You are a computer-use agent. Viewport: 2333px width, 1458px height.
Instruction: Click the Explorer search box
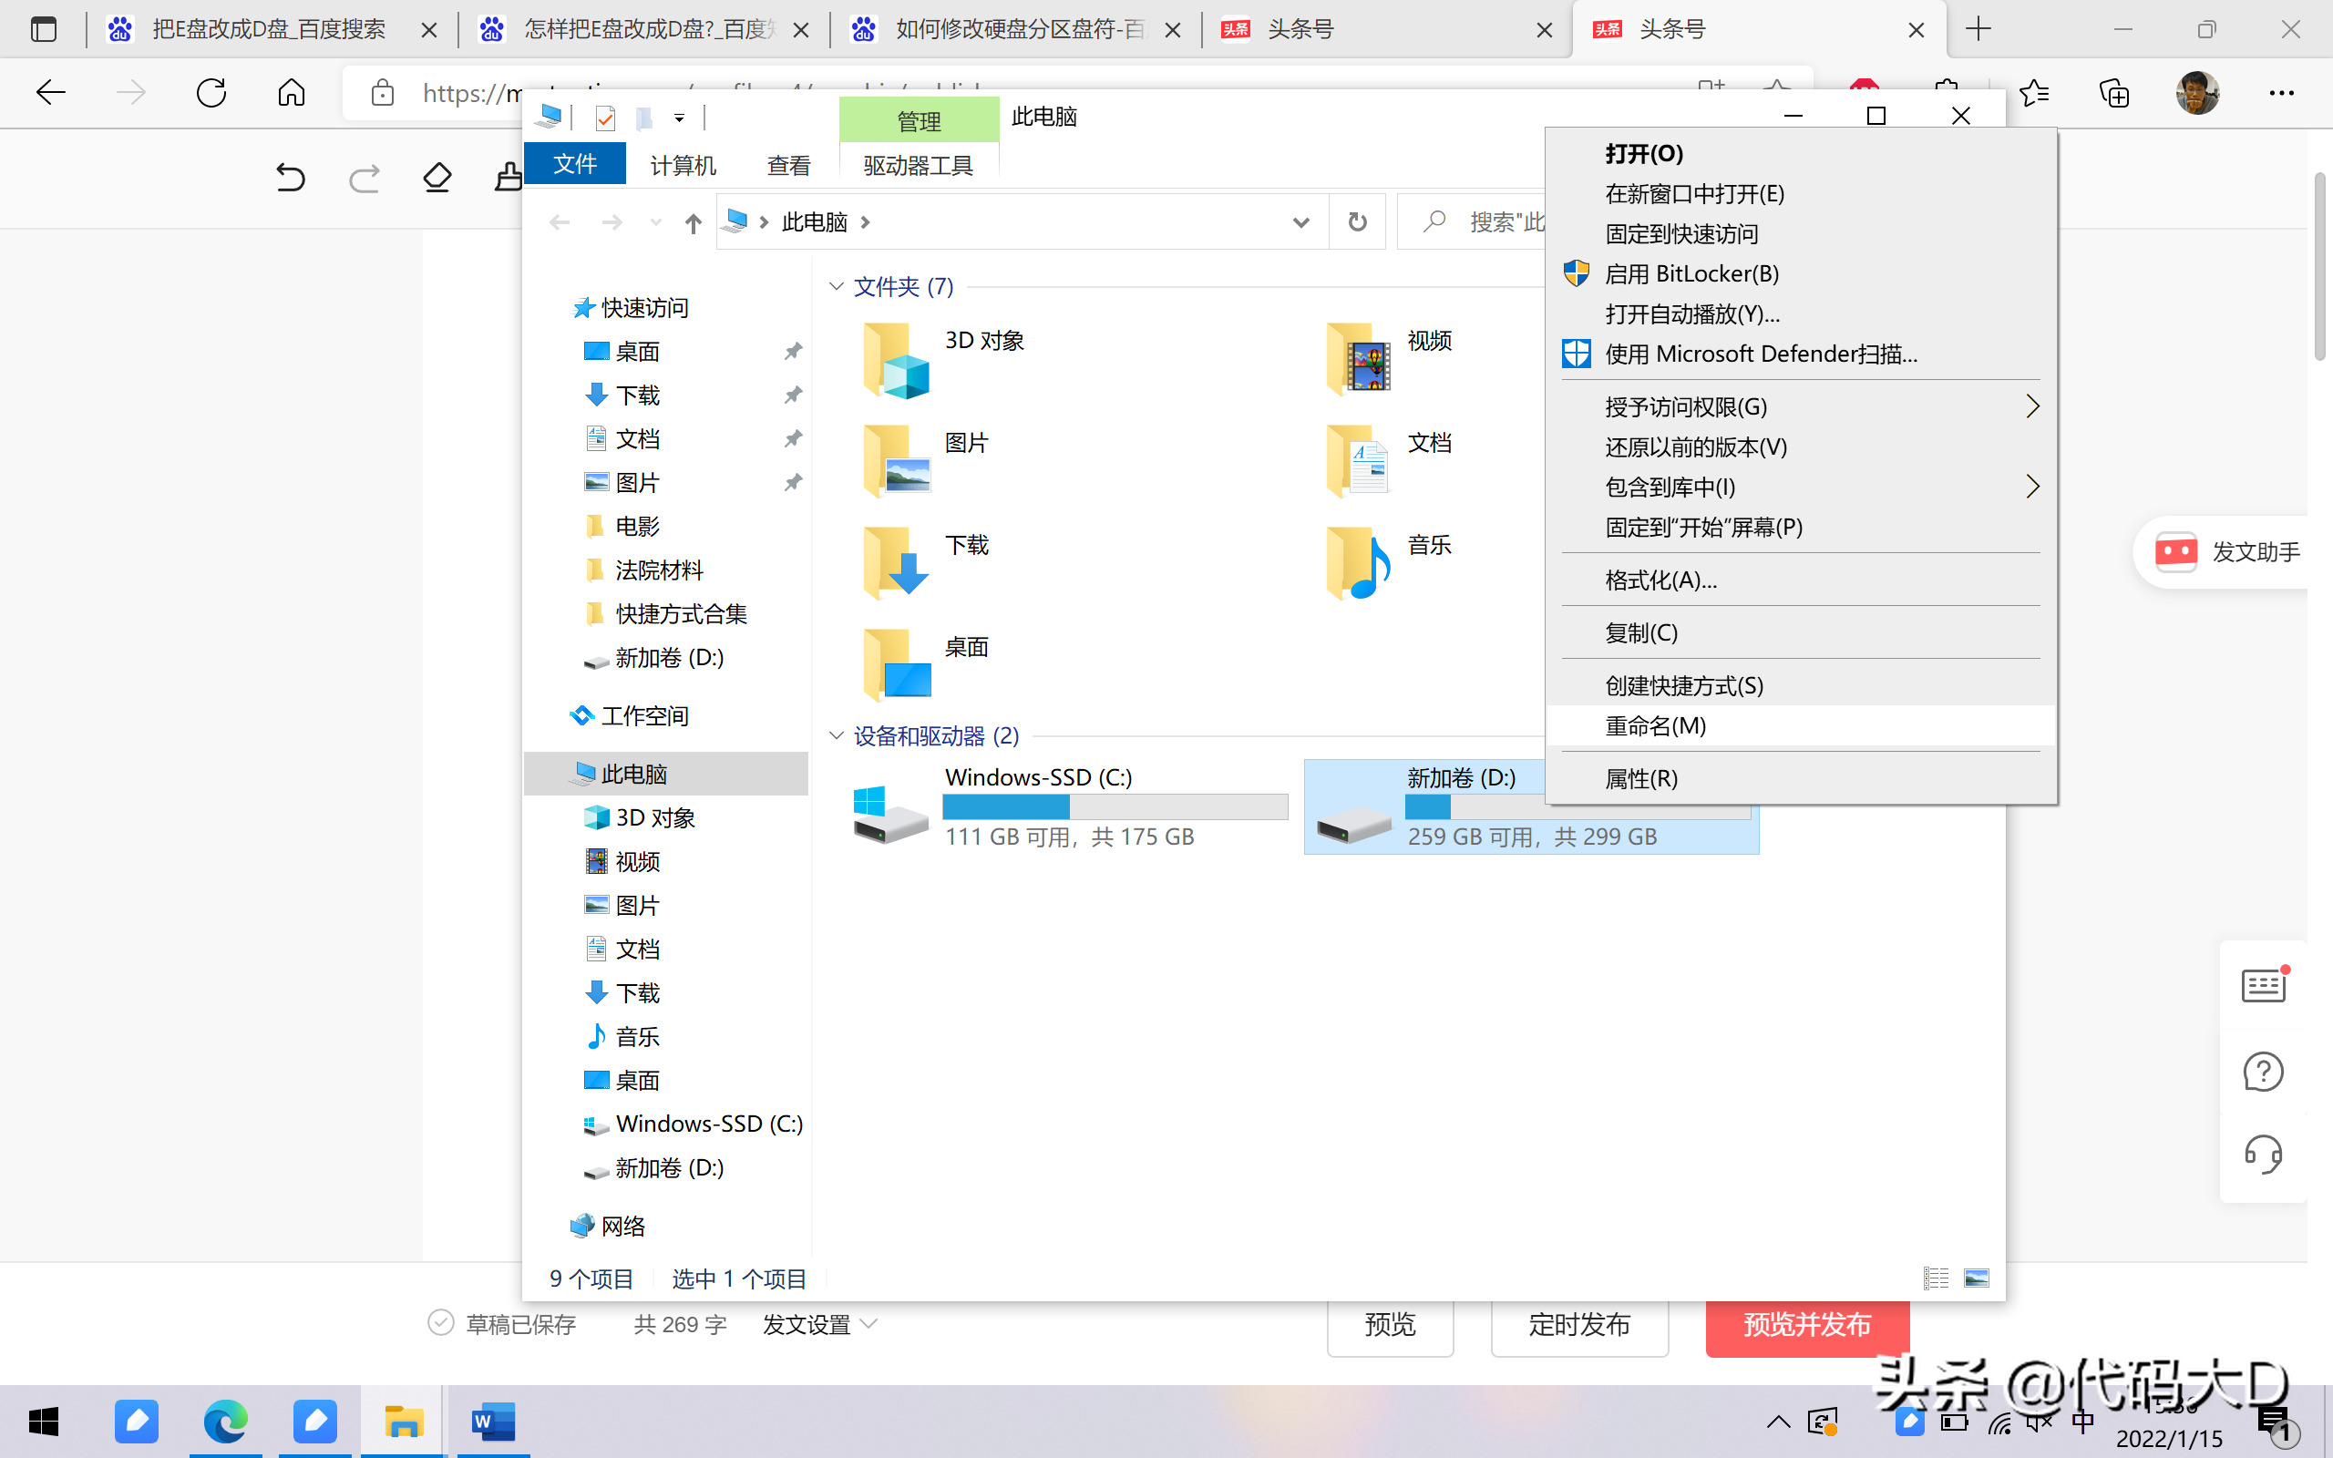click(x=1473, y=221)
